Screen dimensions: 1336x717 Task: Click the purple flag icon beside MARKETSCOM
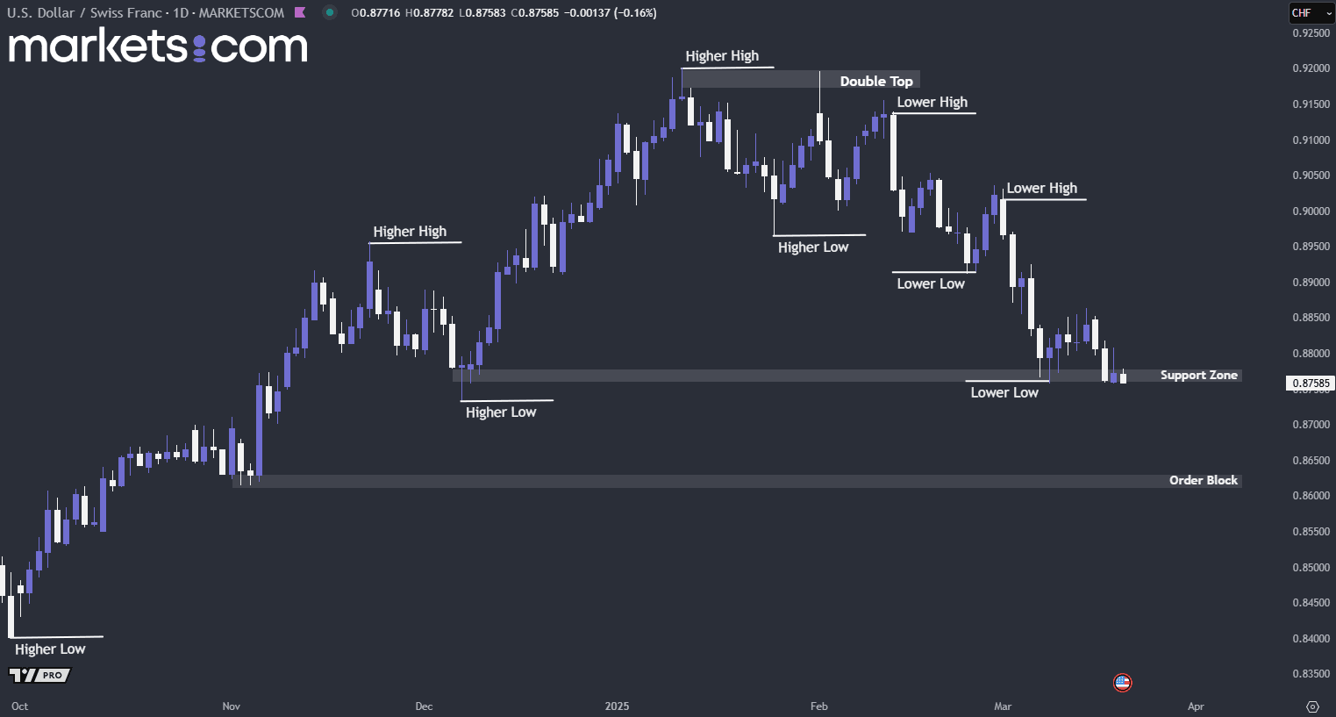300,12
